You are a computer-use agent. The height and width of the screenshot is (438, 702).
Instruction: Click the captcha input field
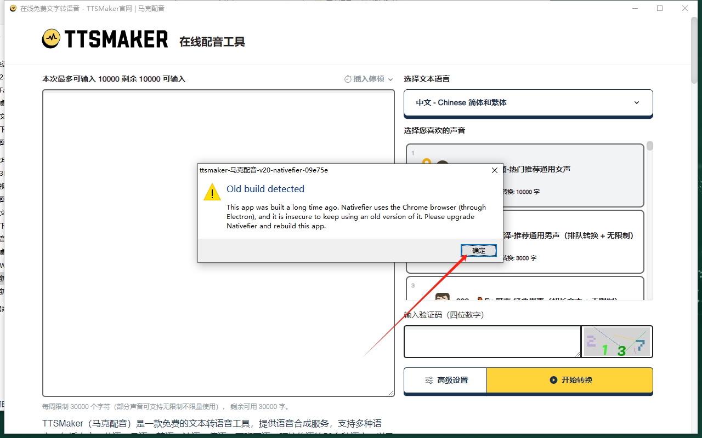[492, 342]
